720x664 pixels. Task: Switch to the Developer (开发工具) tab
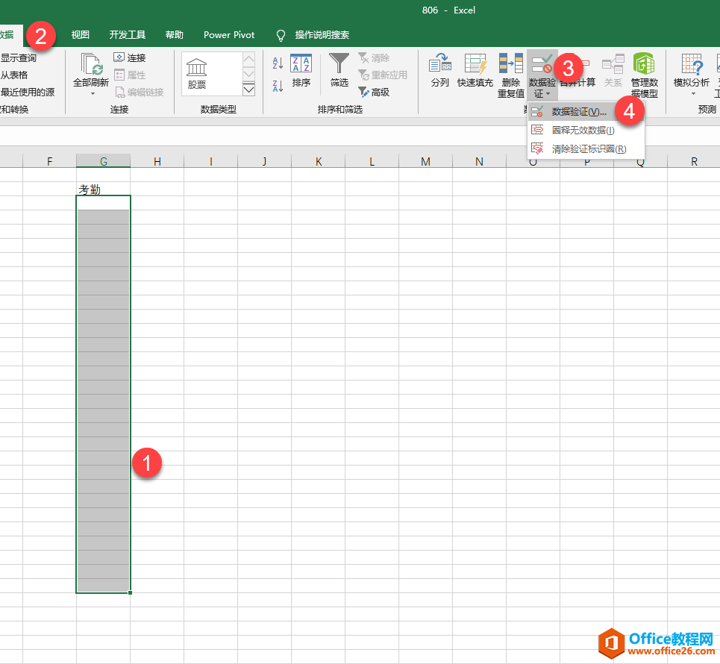[x=127, y=35]
